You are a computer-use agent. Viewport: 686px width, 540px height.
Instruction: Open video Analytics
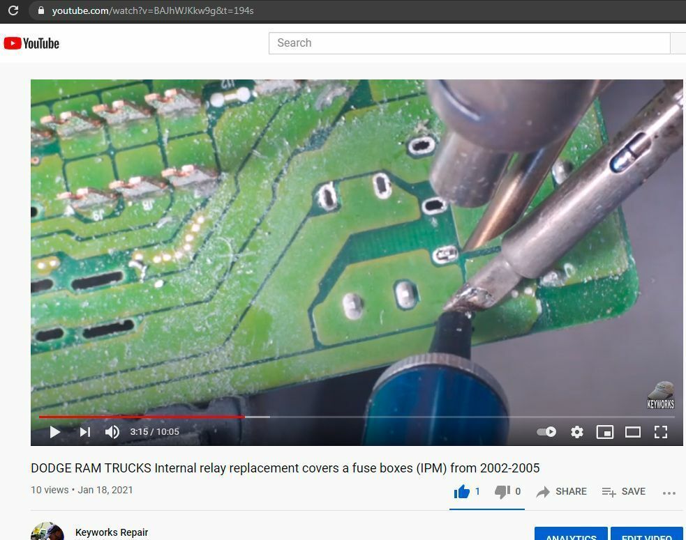[x=570, y=534]
